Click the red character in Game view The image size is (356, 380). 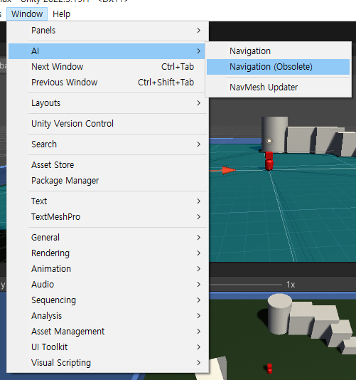click(x=269, y=369)
